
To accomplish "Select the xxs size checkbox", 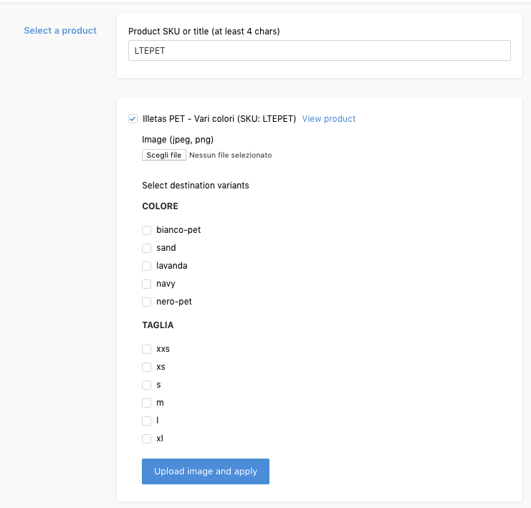I will (146, 350).
